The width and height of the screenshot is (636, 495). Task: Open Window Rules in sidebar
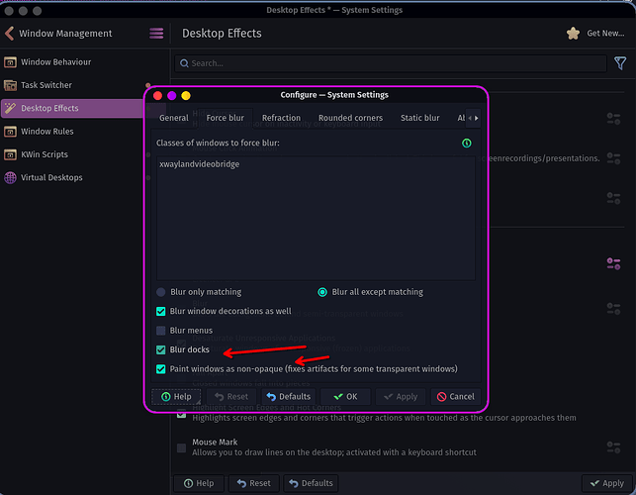(46, 132)
